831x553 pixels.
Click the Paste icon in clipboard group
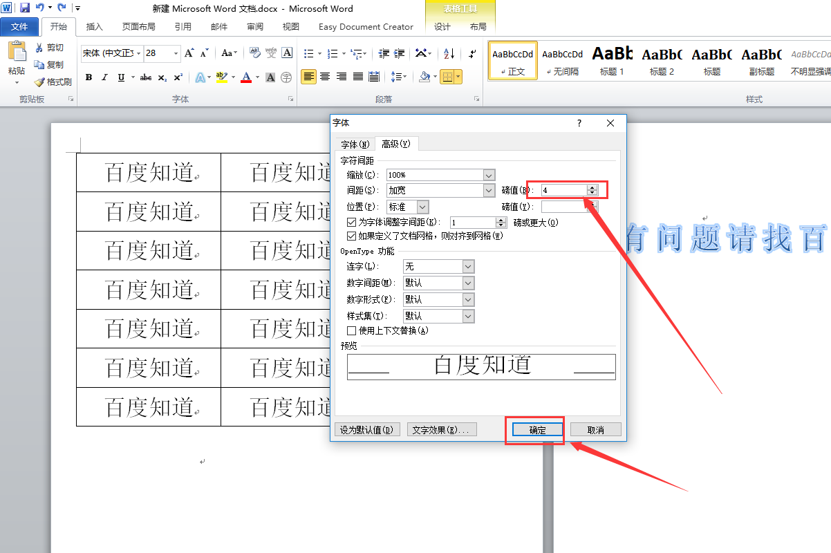[x=17, y=52]
